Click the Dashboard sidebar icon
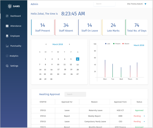This screenshot has width=153, height=128. click(7, 16)
